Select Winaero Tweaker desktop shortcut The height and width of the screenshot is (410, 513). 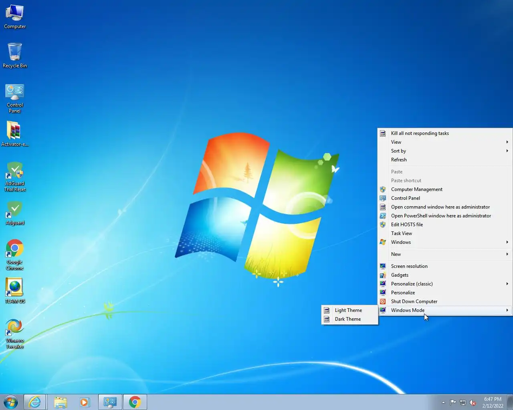coord(15,334)
